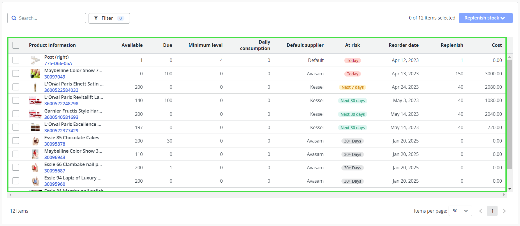
Task: Check the Garnier Fructis Style row checkbox
Action: [16, 114]
